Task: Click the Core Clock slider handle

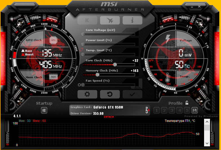Action: click(115, 65)
